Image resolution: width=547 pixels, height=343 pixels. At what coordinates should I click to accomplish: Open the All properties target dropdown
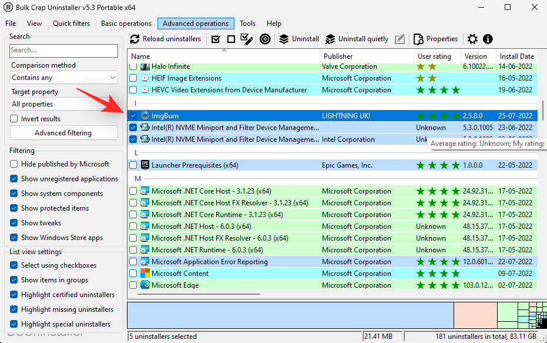pos(63,104)
